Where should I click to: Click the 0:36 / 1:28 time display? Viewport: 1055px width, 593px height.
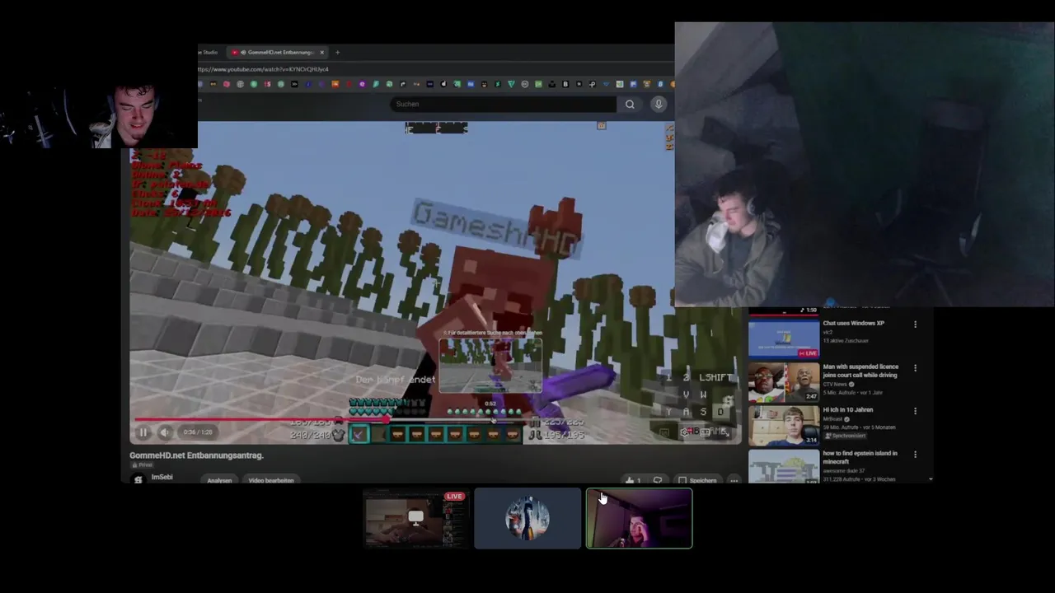(x=198, y=432)
